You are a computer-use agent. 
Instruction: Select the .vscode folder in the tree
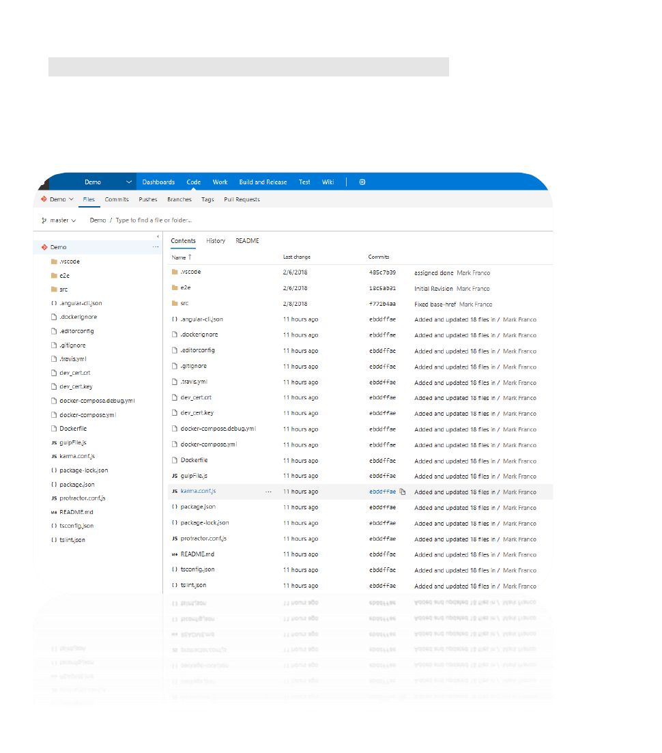point(70,261)
